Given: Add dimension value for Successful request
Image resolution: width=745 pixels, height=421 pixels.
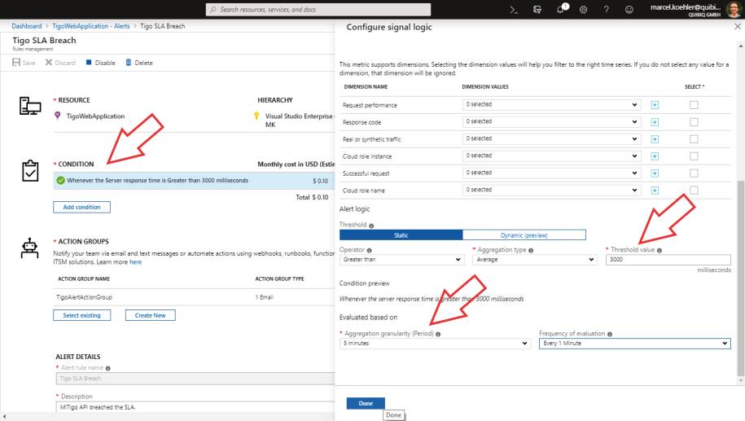Looking at the screenshot, I should [655, 173].
